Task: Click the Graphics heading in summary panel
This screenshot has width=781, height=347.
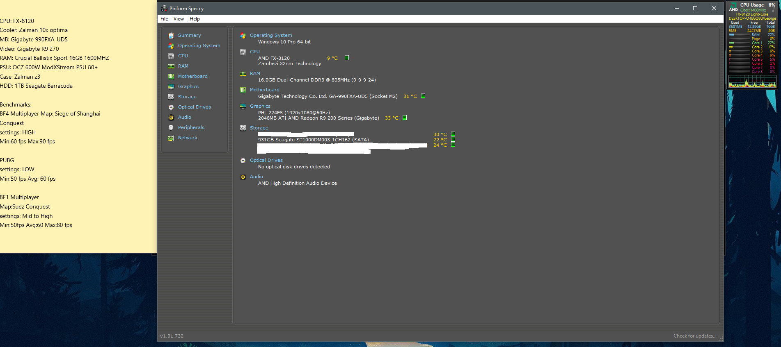Action: pyautogui.click(x=260, y=106)
